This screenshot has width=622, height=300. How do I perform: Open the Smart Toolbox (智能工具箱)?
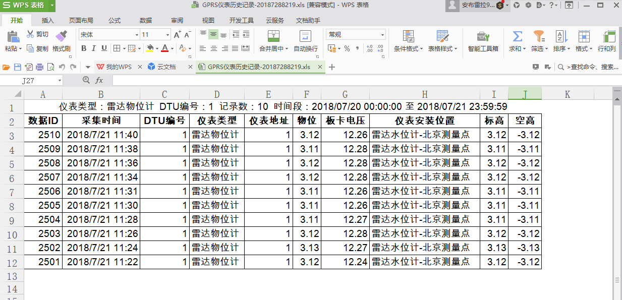pos(483,37)
